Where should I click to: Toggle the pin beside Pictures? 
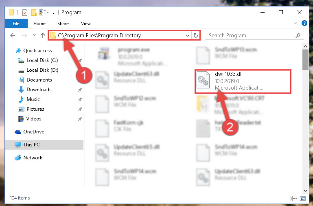coord(80,109)
